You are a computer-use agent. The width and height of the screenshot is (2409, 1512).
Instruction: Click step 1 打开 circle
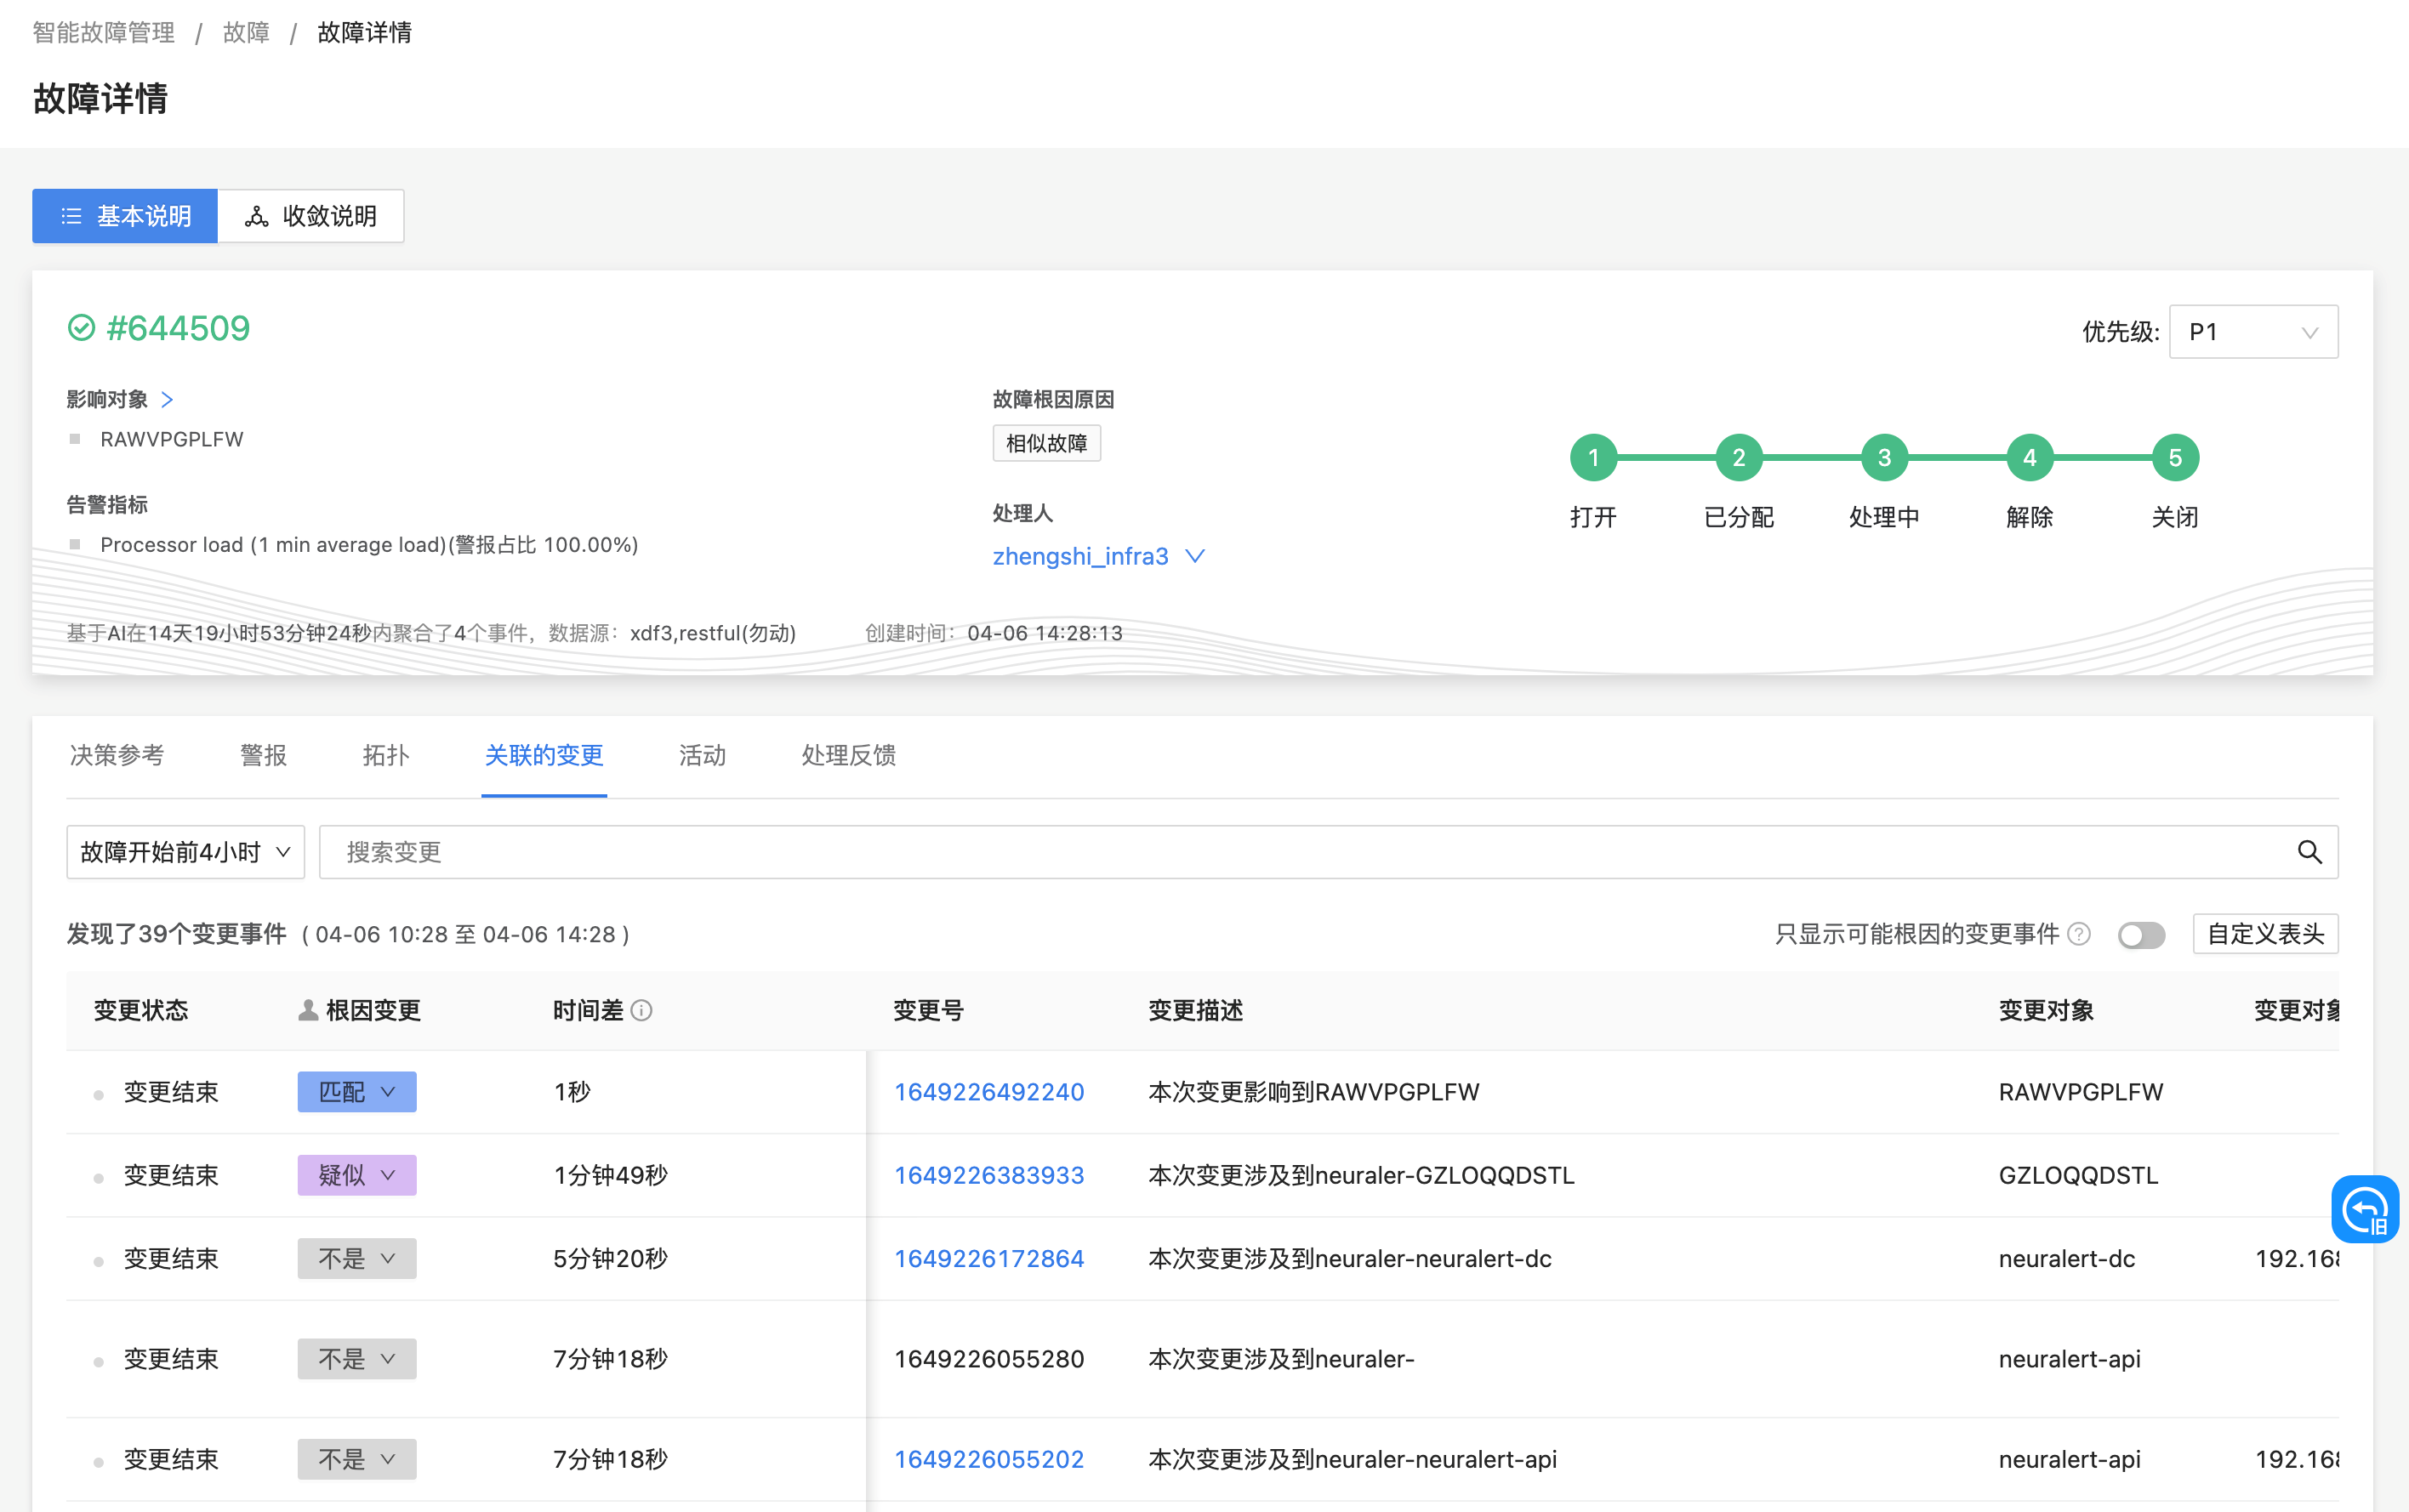click(x=1593, y=458)
